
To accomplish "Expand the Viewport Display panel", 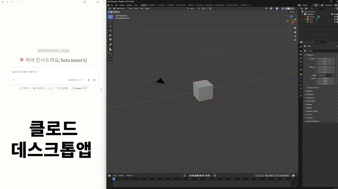I will click(x=312, y=111).
